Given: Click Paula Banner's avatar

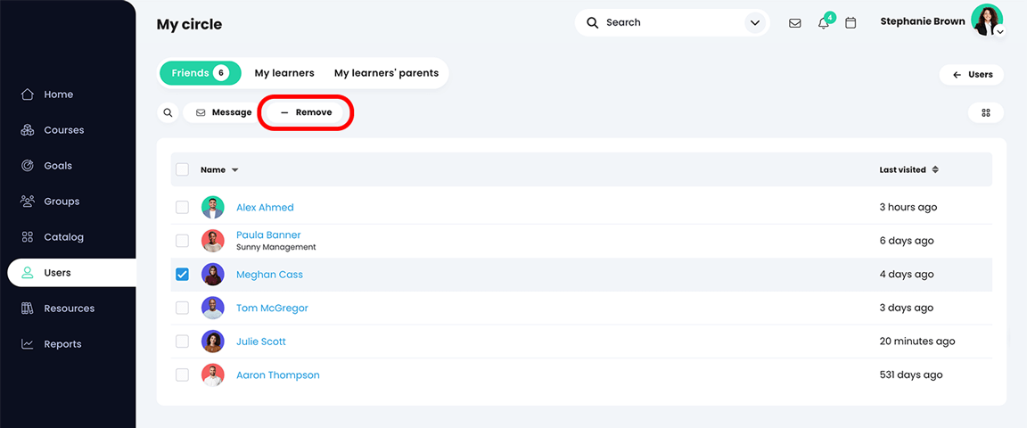Looking at the screenshot, I should (x=213, y=242).
